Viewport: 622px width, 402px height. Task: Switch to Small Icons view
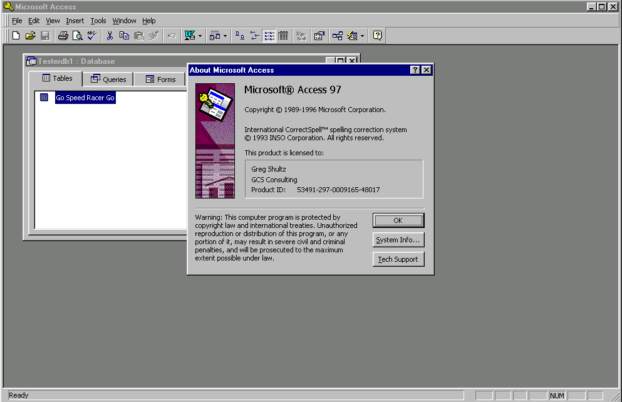coord(255,36)
